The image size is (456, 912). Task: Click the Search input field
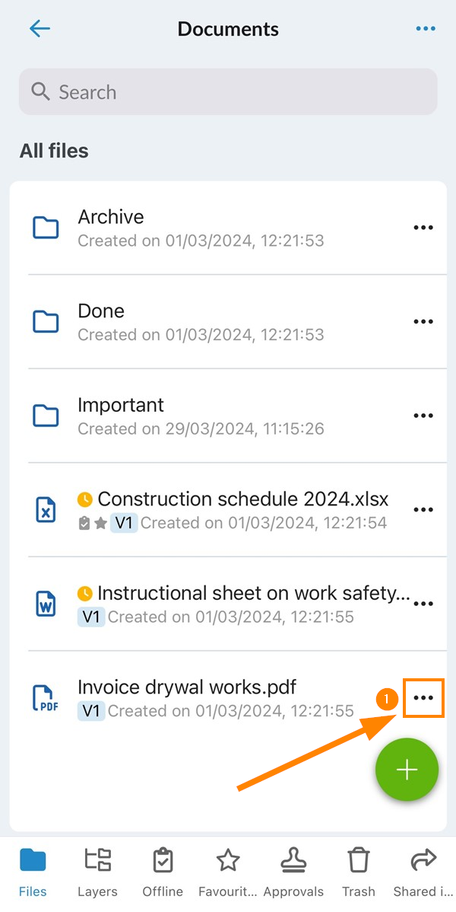228,92
